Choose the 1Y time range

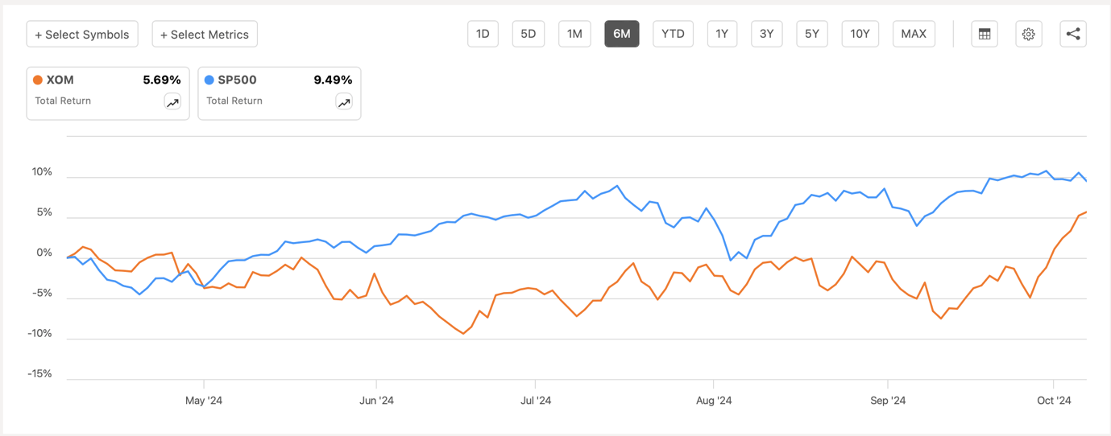(722, 34)
